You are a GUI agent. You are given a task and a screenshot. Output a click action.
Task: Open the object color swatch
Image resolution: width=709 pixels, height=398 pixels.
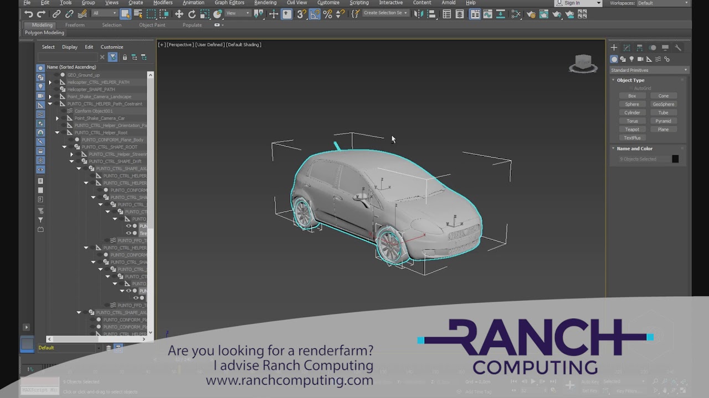675,159
